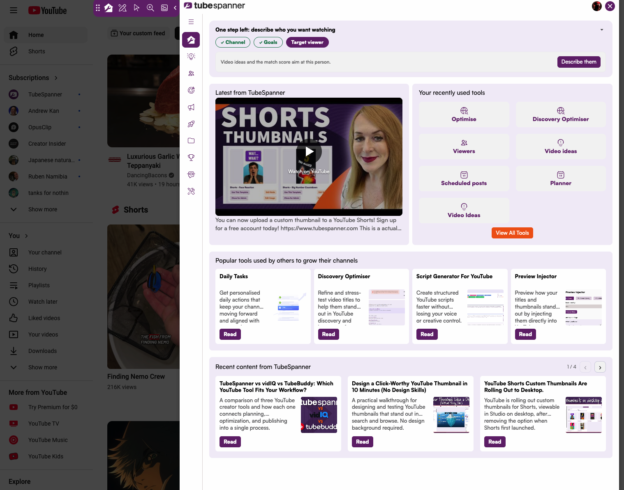This screenshot has width=624, height=490.
Task: Click the magnifier zoom tool in floating toolbar
Action: coord(150,8)
